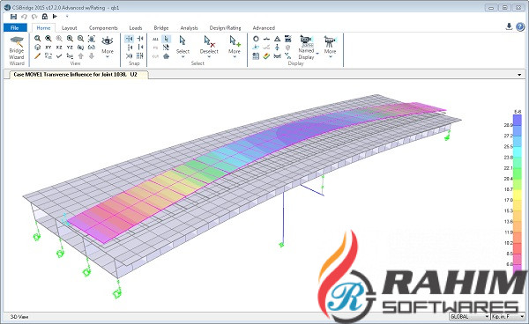
Task: Expand More under the eye icon
Action: (108, 47)
